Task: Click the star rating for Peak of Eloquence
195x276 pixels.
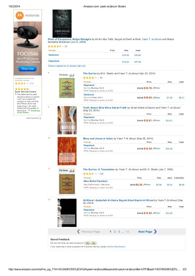Action: 55,46
